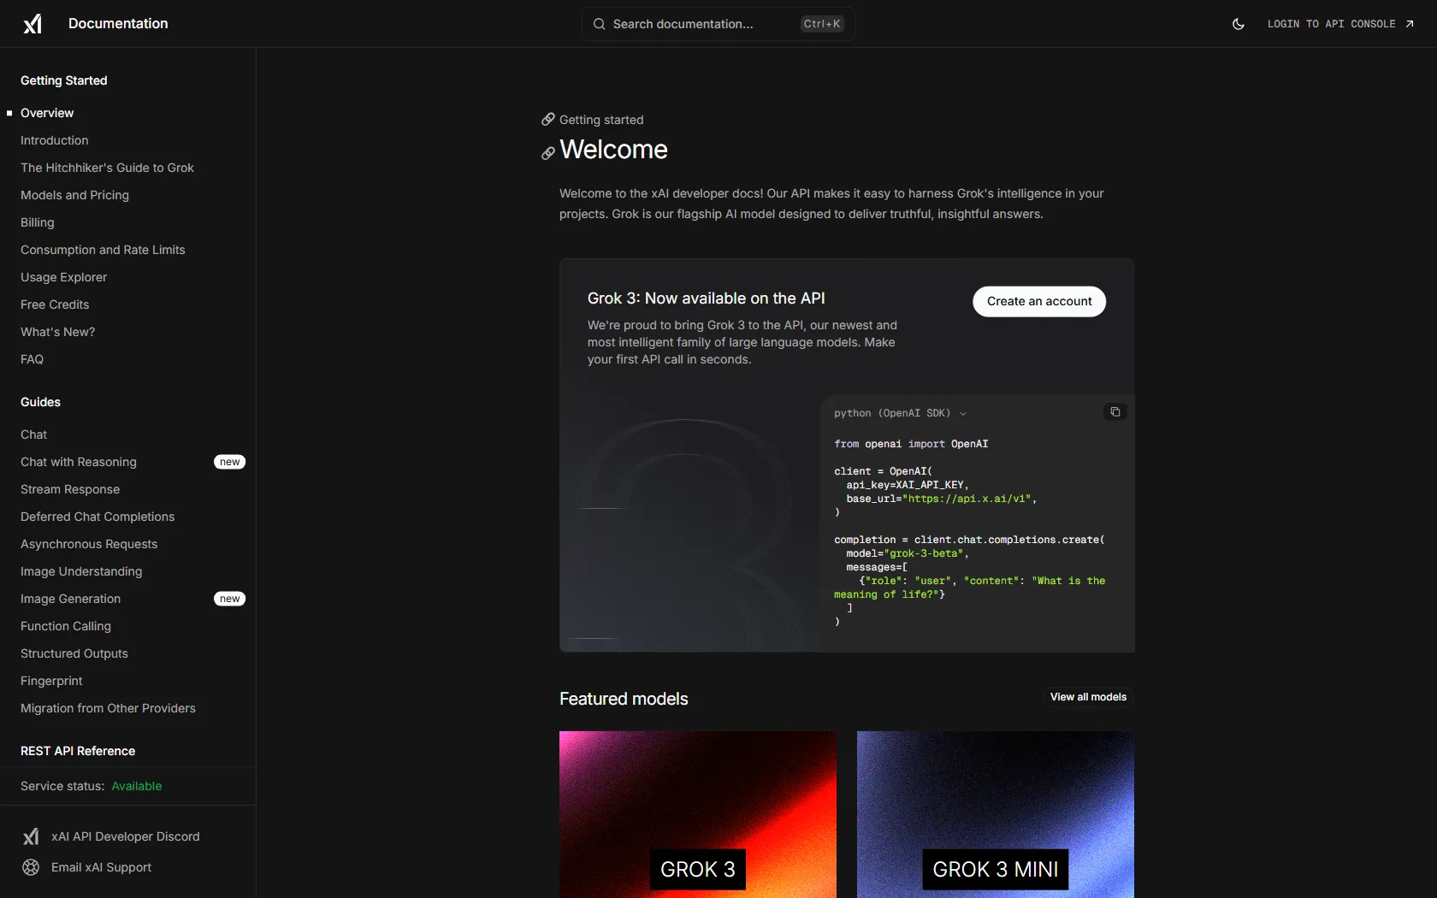Click Documentation title in header
The height and width of the screenshot is (898, 1437).
pos(118,24)
